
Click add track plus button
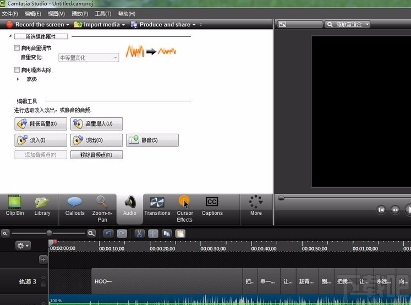click(x=43, y=259)
